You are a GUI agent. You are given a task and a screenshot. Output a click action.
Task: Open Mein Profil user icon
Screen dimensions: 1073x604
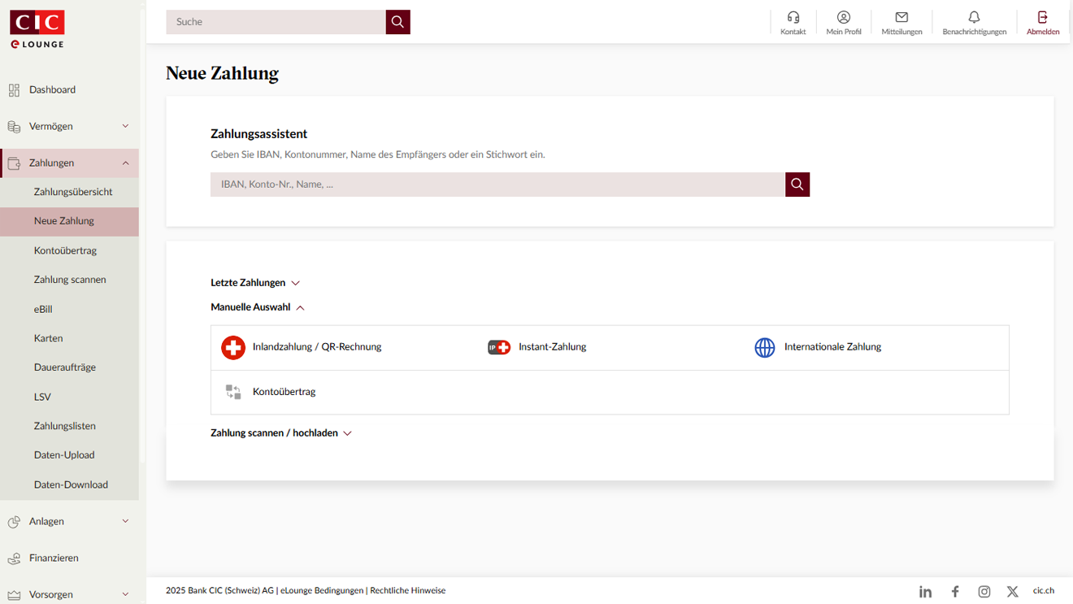click(843, 18)
